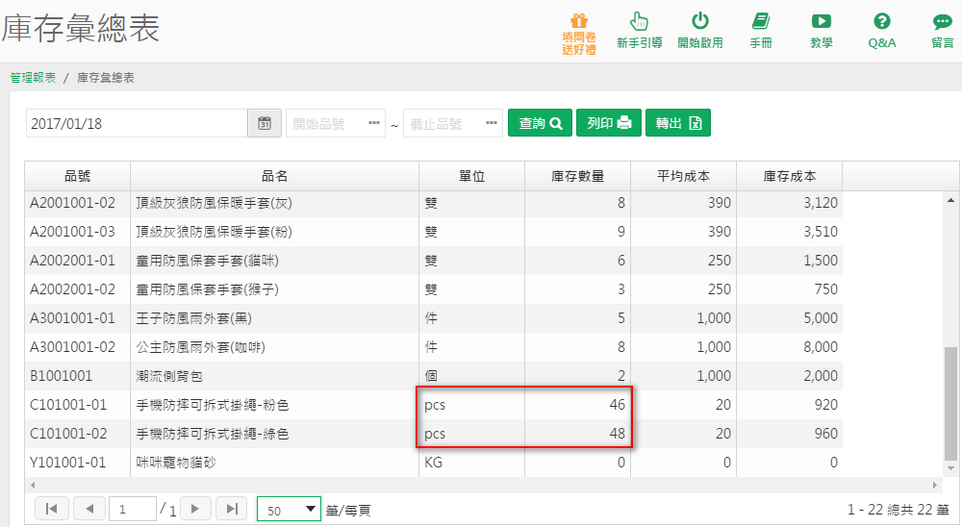Click product name 王子防風雨外套(黑)

(194, 318)
